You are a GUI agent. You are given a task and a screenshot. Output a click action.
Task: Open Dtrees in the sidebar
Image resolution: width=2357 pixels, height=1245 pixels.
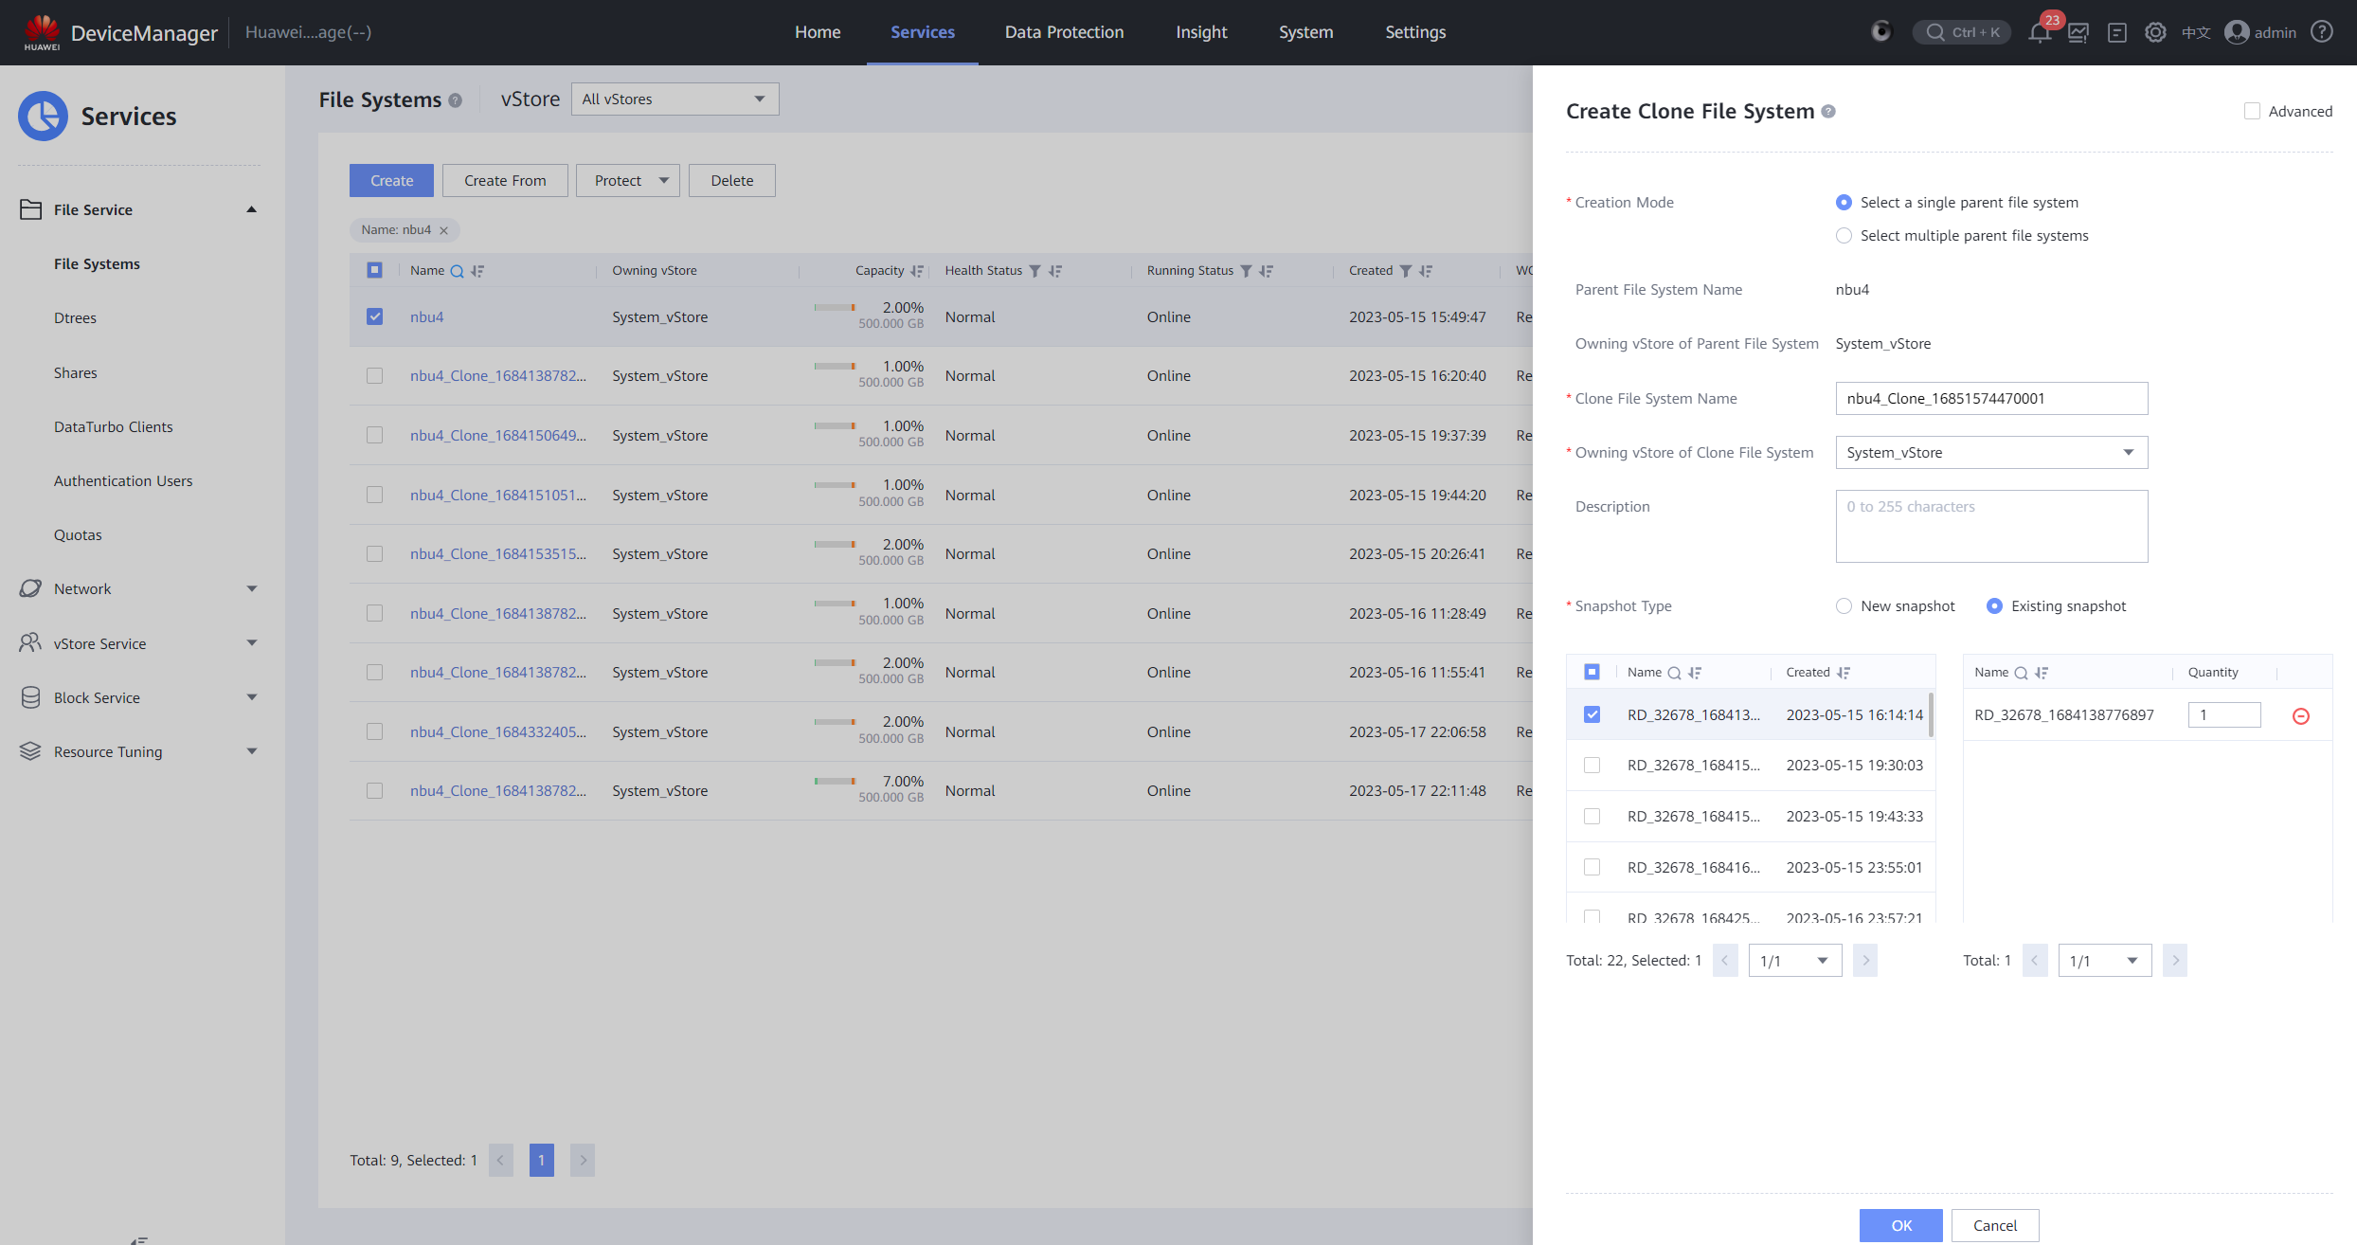pos(75,318)
